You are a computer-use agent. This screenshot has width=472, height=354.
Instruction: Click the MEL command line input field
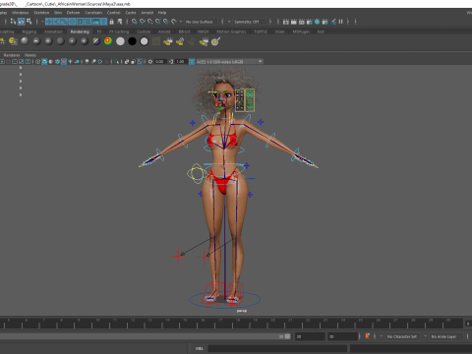pyautogui.click(x=277, y=348)
